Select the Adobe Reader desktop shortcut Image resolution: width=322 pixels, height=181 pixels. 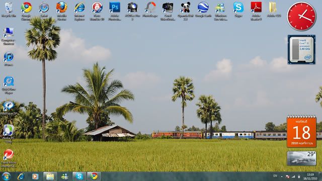pyautogui.click(x=256, y=11)
